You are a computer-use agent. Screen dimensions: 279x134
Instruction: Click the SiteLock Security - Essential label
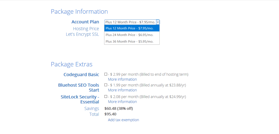point(80,99)
